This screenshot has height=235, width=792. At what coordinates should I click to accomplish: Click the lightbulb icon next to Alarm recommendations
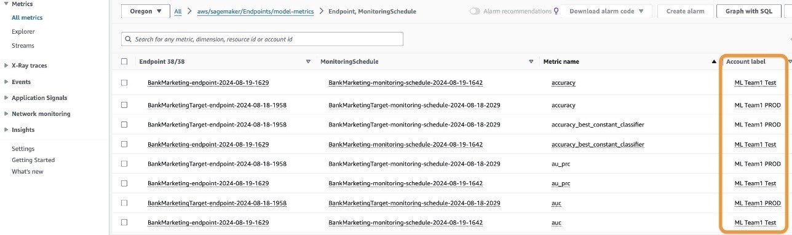point(556,11)
